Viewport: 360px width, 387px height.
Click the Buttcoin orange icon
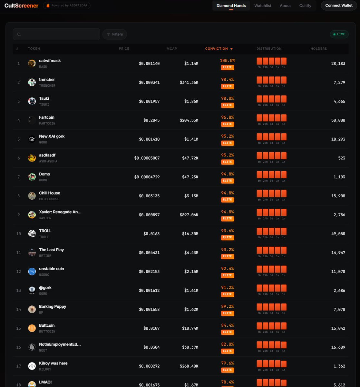click(32, 328)
